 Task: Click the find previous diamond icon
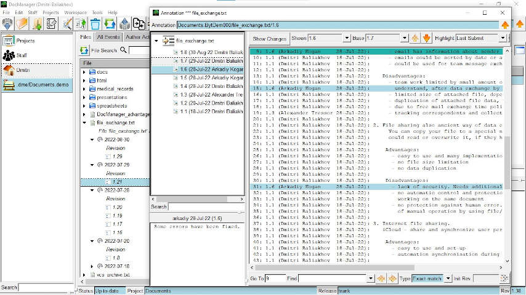point(381,278)
